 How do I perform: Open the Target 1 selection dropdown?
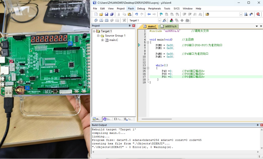click(159, 20)
